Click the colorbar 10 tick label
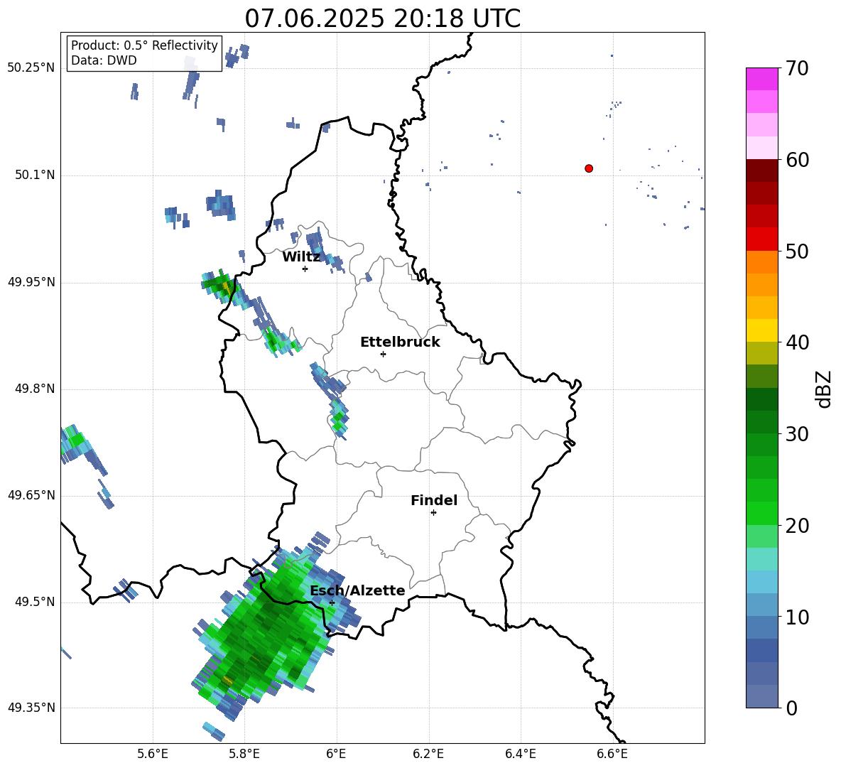 pyautogui.click(x=797, y=617)
